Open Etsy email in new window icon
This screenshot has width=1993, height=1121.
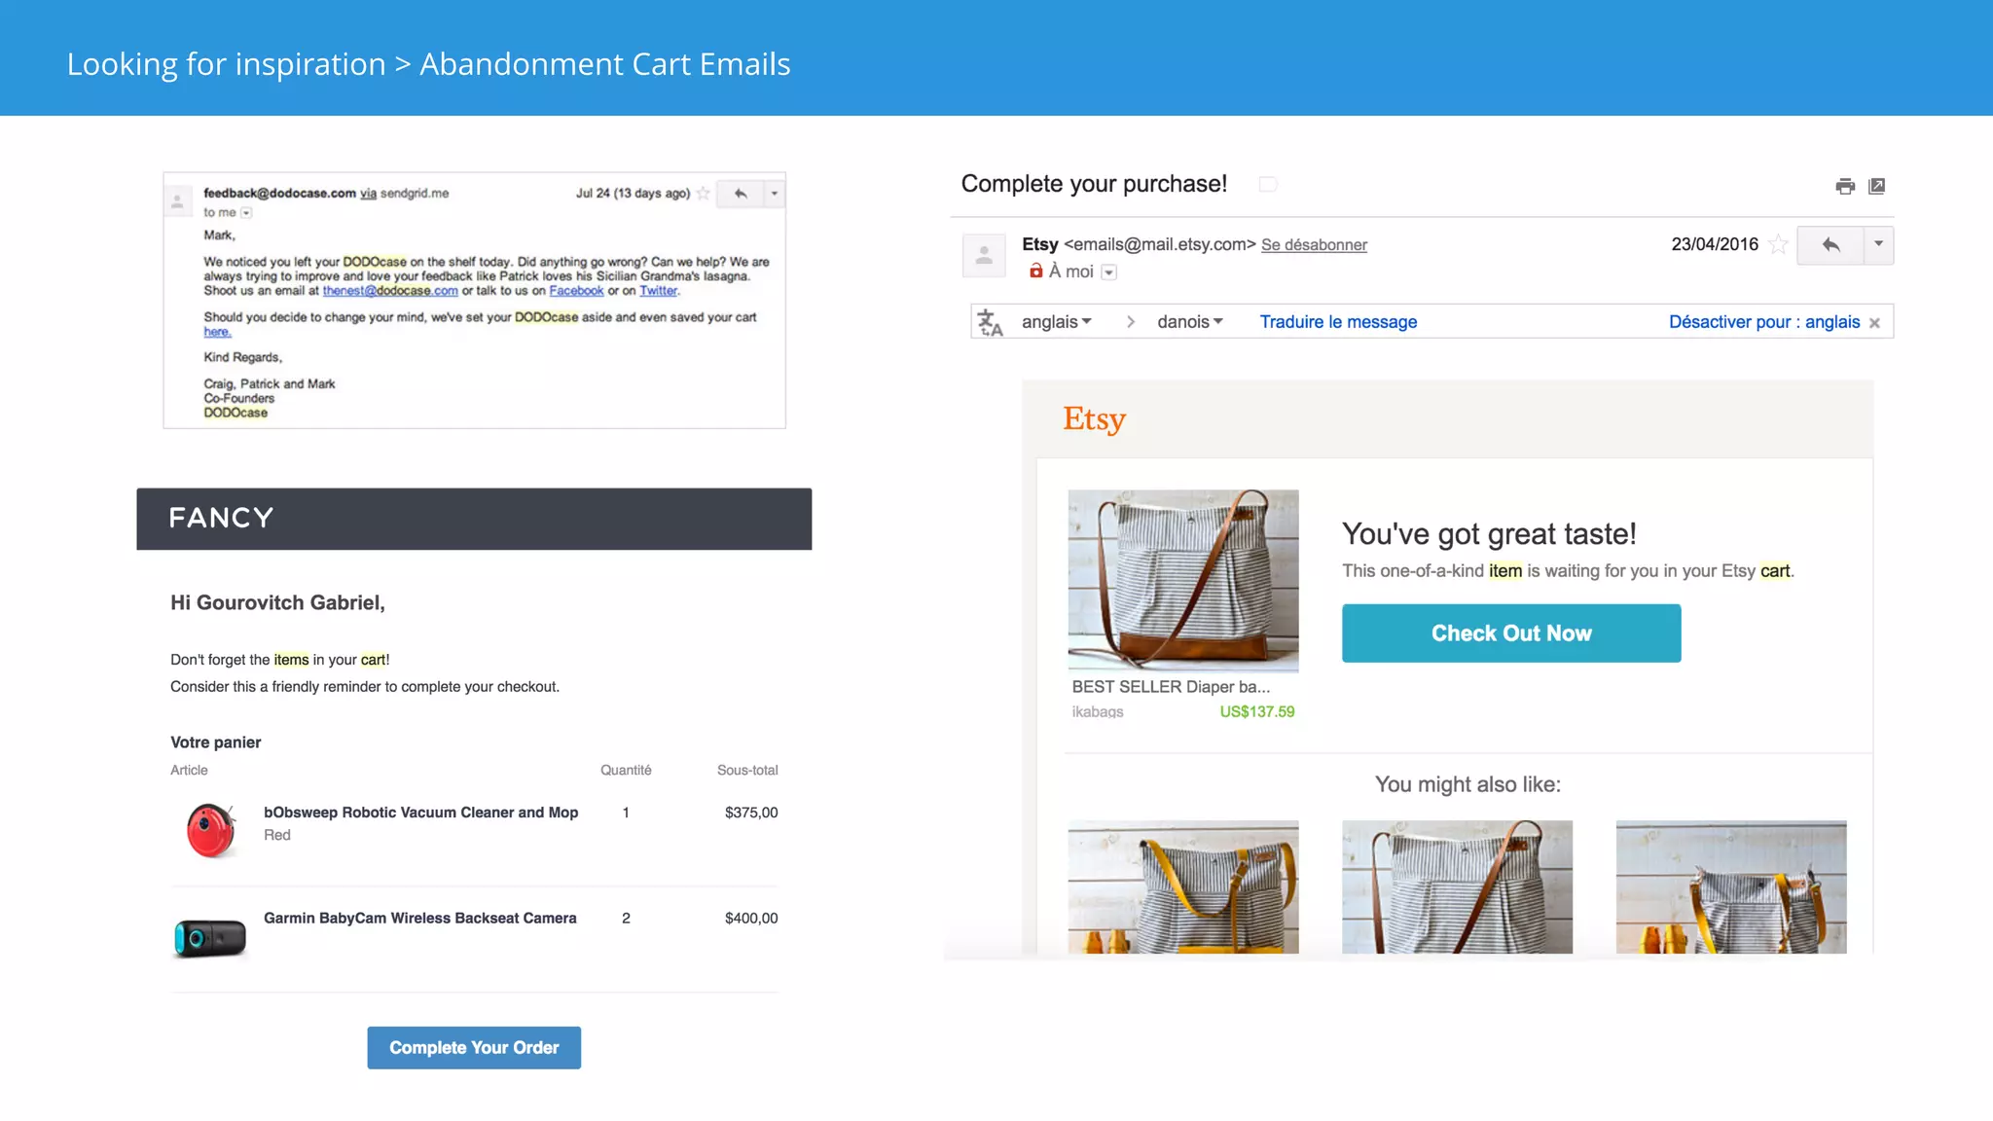pyautogui.click(x=1877, y=186)
